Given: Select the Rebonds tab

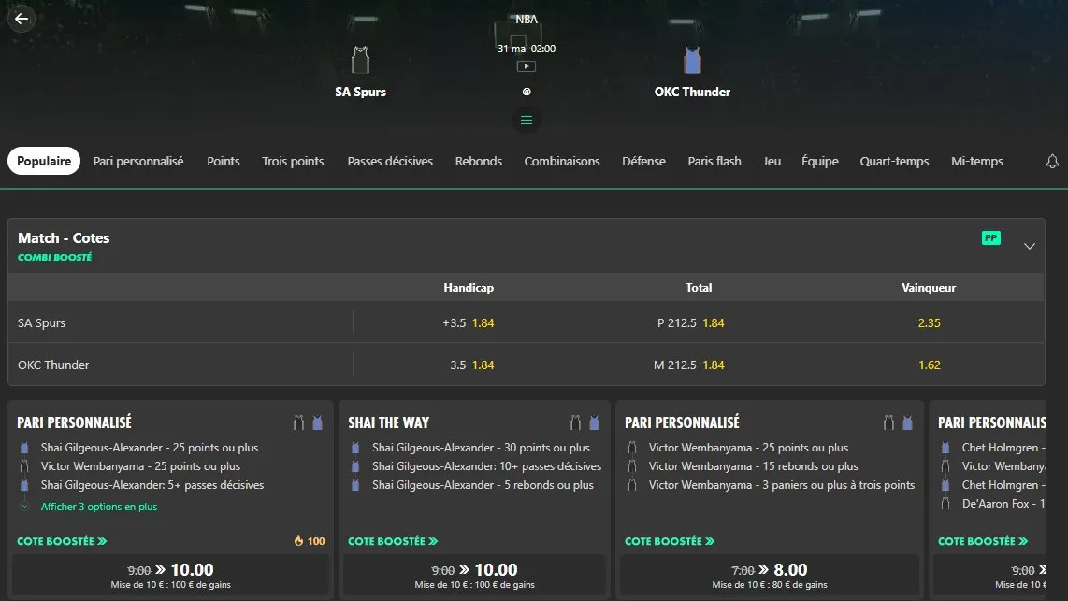Looking at the screenshot, I should [478, 162].
